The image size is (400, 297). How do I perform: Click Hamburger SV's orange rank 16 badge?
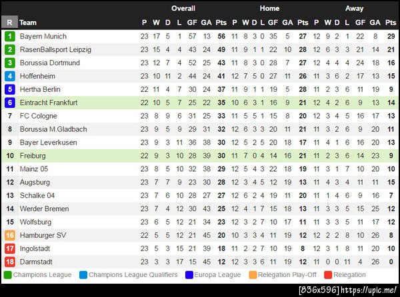tap(9, 235)
